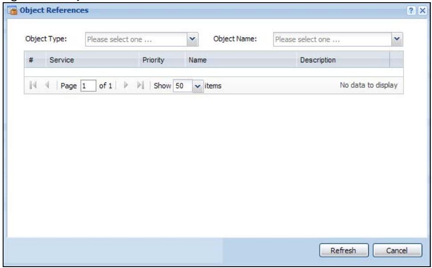This screenshot has height=268, width=432.
Task: Sort by the Priority column header
Action: click(162, 60)
